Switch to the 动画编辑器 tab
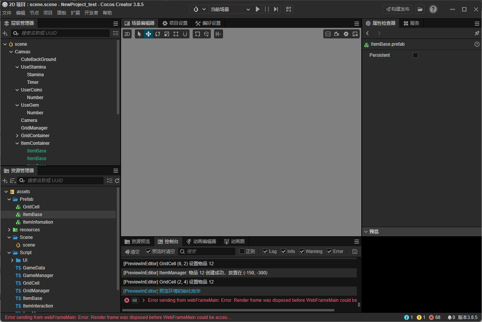482x322 pixels. pyautogui.click(x=201, y=242)
